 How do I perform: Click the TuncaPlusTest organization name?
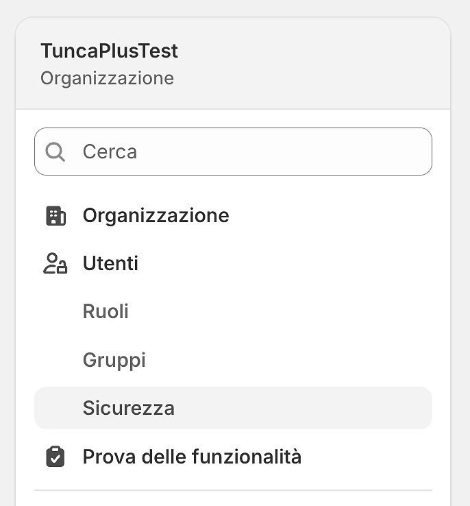point(109,51)
